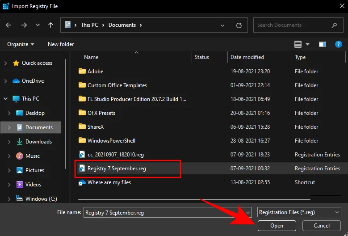Expand the Music tree node
Image resolution: width=348 pixels, height=236 pixels.
[x=9, y=156]
